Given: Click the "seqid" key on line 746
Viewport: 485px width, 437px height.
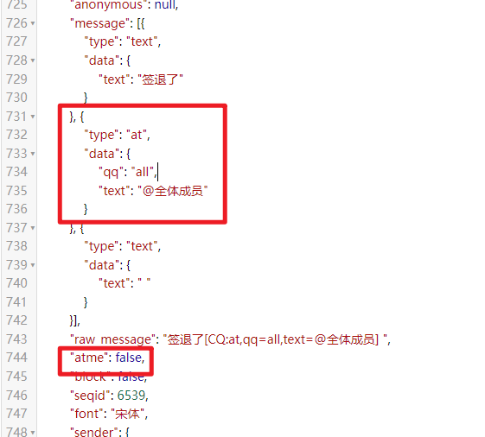Looking at the screenshot, I should tap(90, 396).
